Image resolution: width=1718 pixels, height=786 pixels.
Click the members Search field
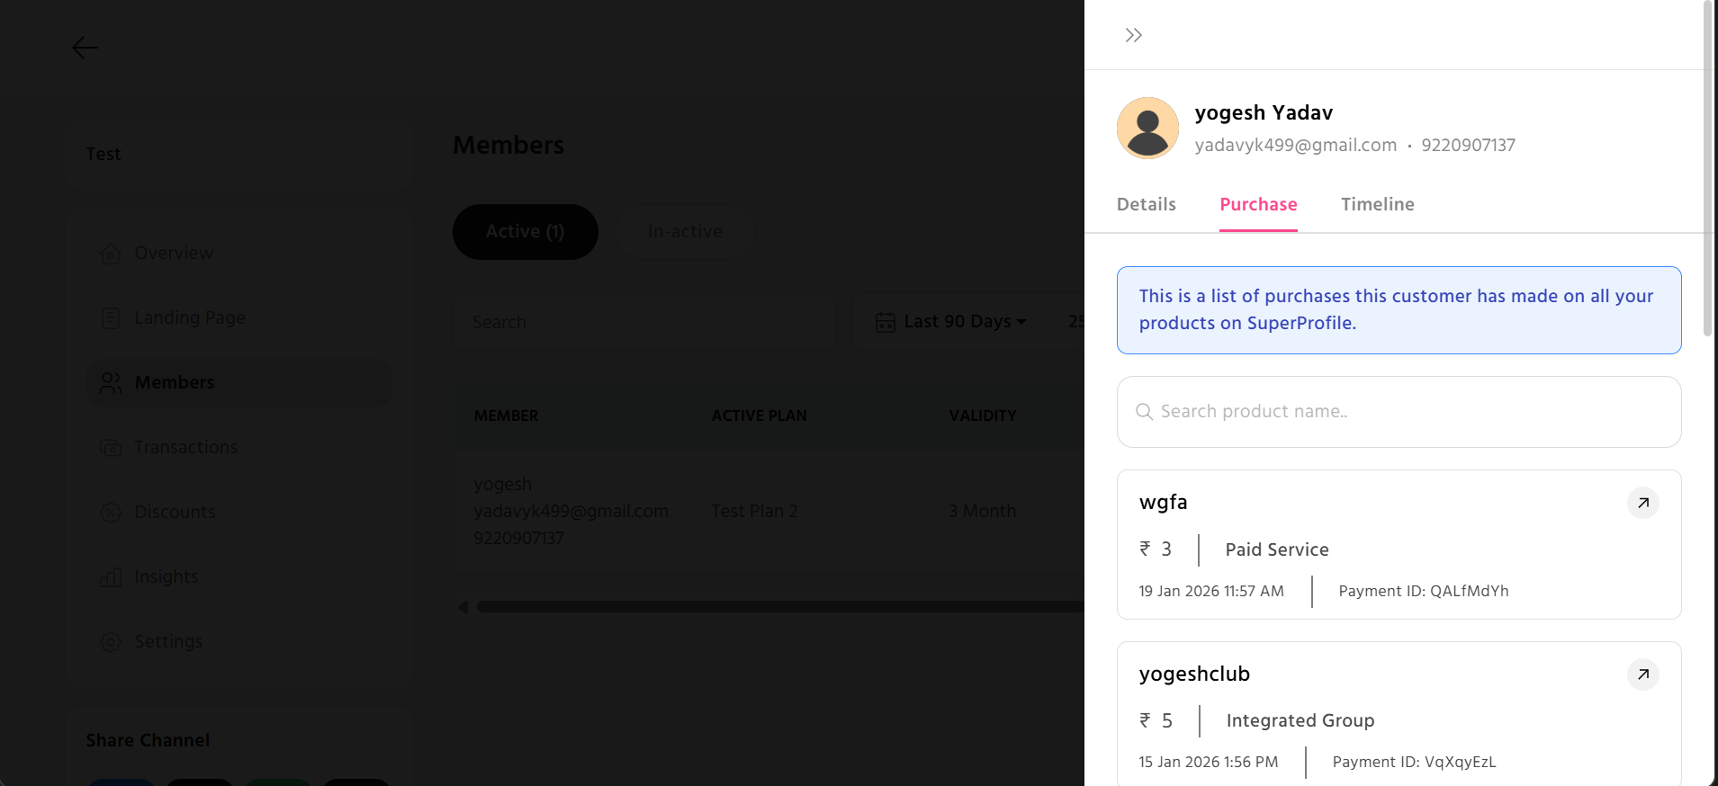[x=643, y=322]
